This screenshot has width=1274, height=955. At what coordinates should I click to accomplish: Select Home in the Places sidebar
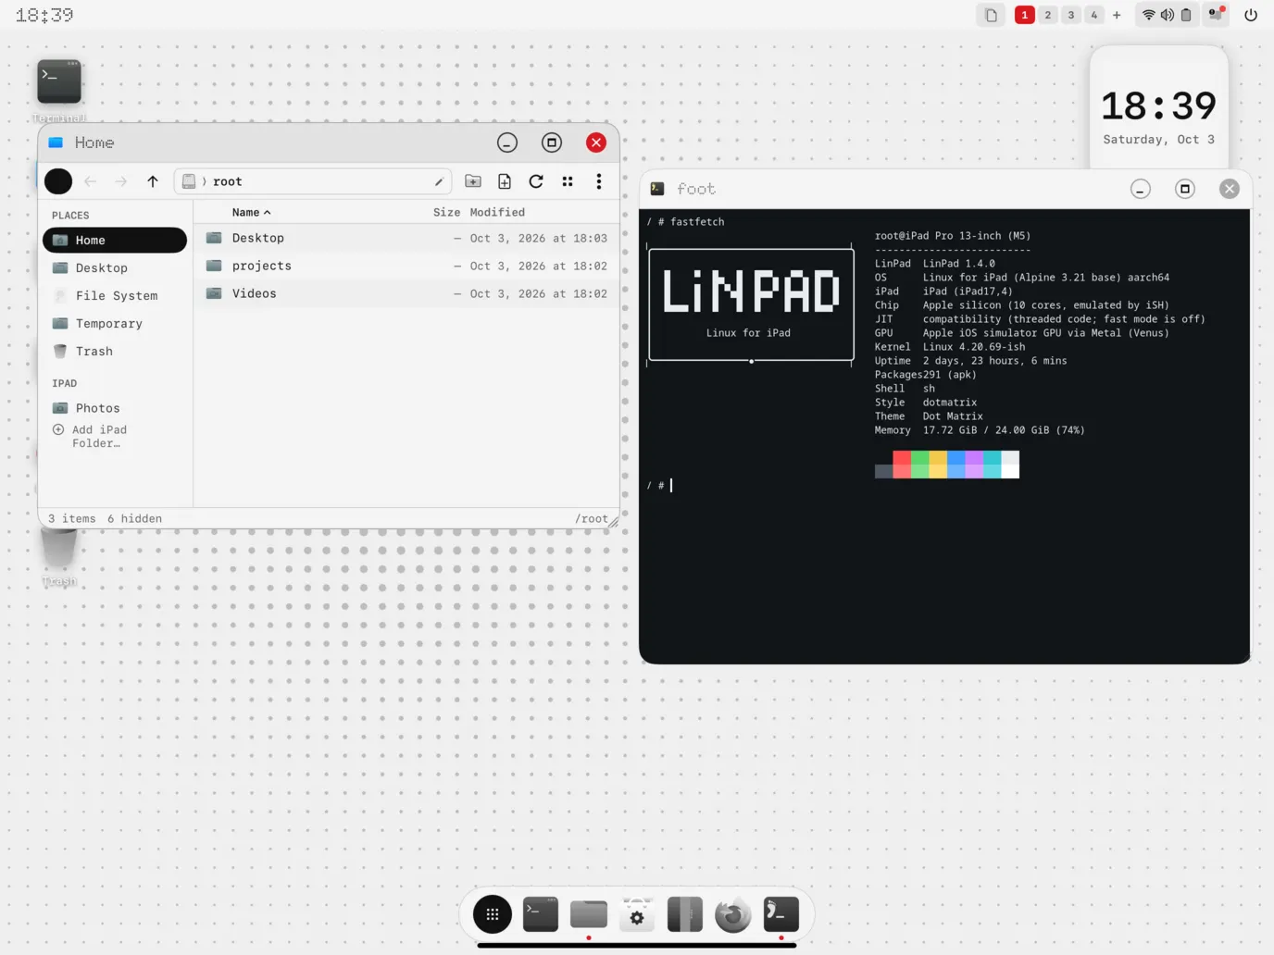click(115, 240)
